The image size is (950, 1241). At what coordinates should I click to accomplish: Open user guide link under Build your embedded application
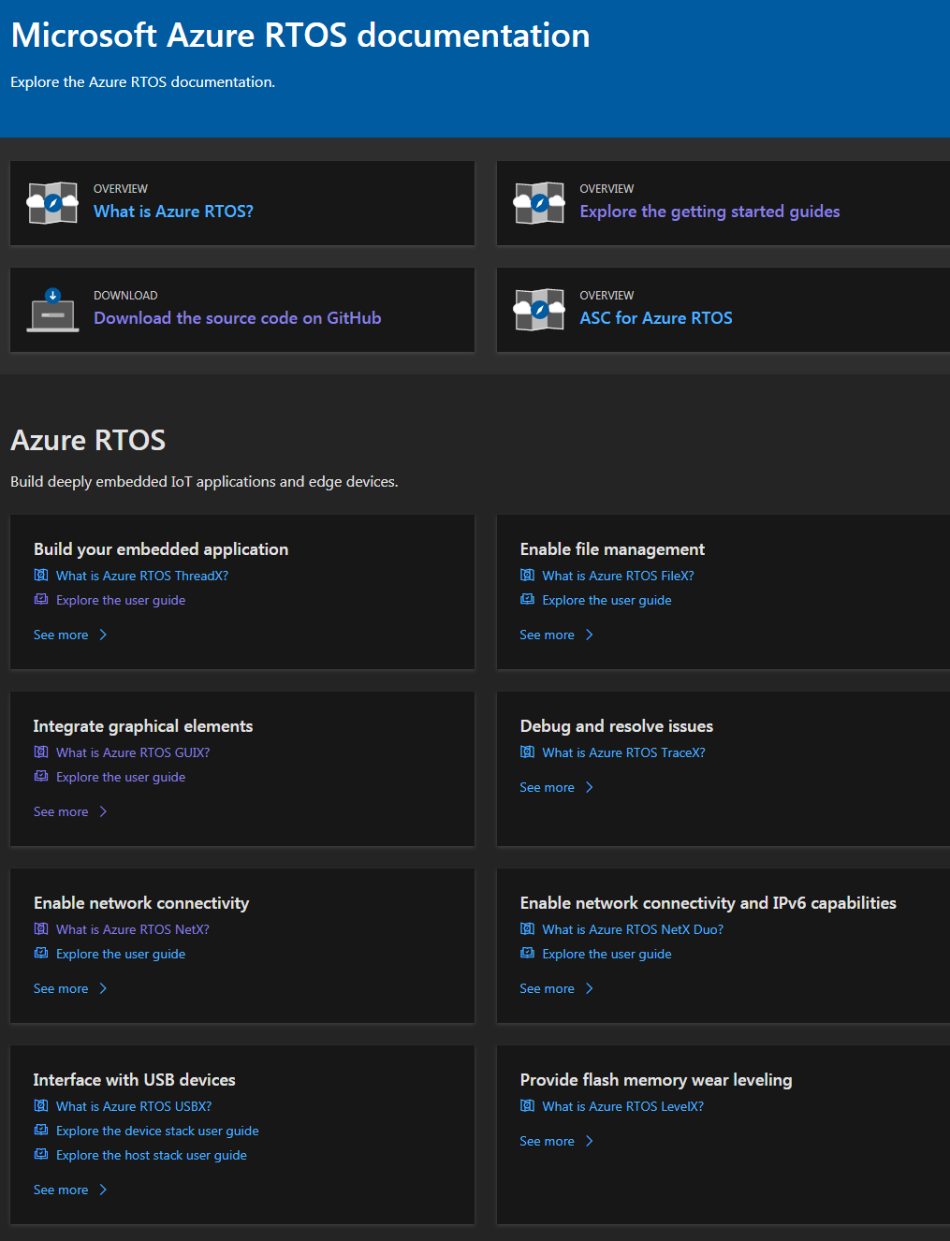[x=121, y=600]
